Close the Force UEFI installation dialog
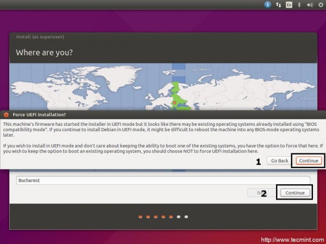This screenshot has height=244, width=326. point(6,115)
